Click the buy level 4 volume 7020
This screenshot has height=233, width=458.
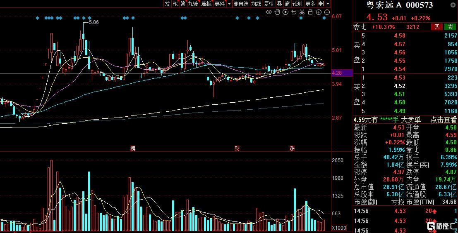[450, 102]
